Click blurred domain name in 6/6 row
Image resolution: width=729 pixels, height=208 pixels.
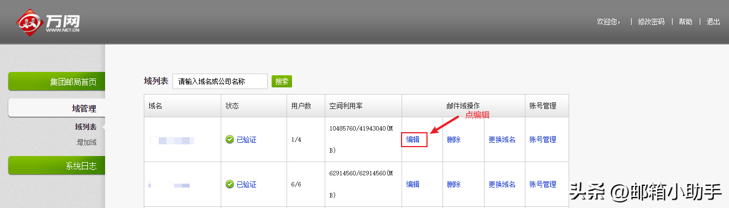[x=170, y=185]
